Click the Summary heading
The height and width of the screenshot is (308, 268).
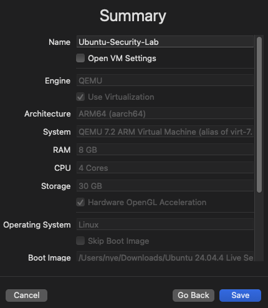coord(133,16)
